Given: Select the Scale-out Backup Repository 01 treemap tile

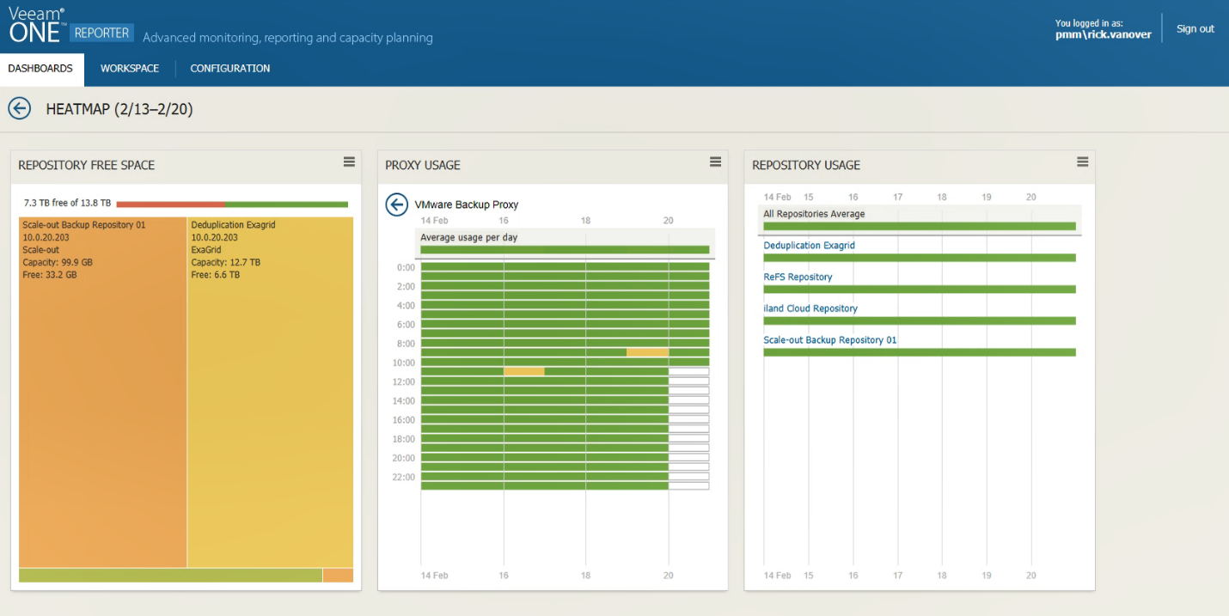Looking at the screenshot, I should point(103,392).
